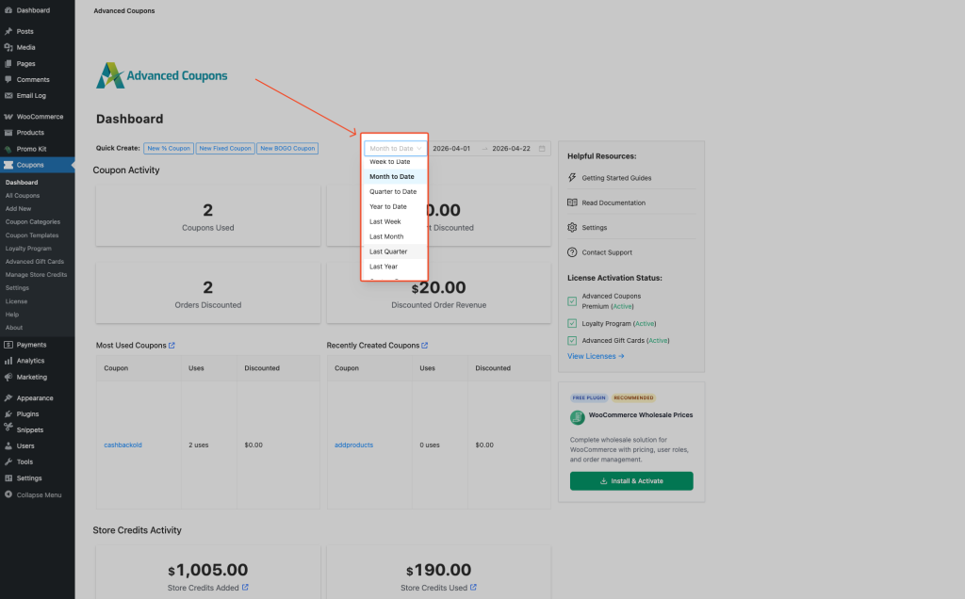Click the gear icon in Helpful Resources

coord(572,228)
